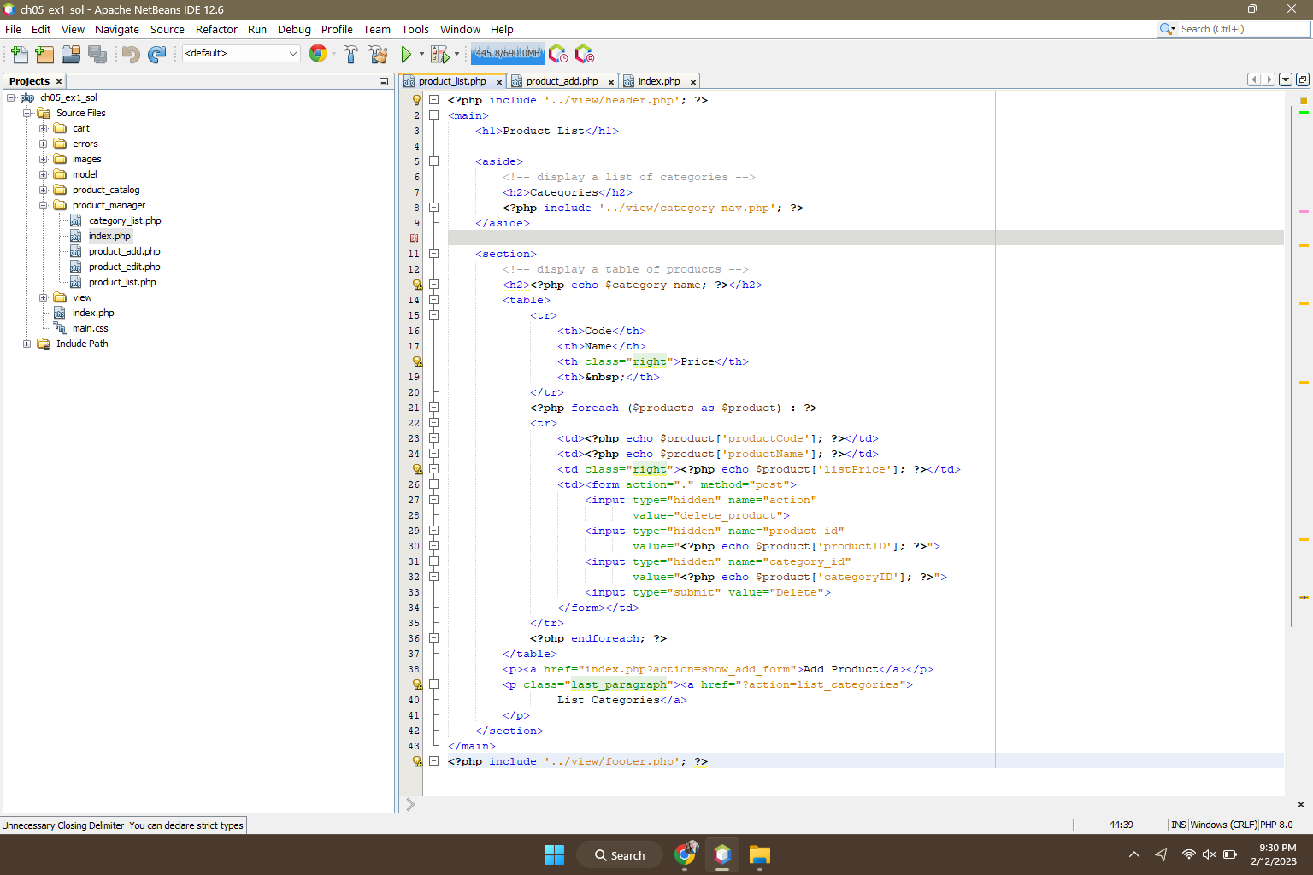This screenshot has width=1313, height=875.
Task: Expand the errors folder
Action: coord(44,144)
